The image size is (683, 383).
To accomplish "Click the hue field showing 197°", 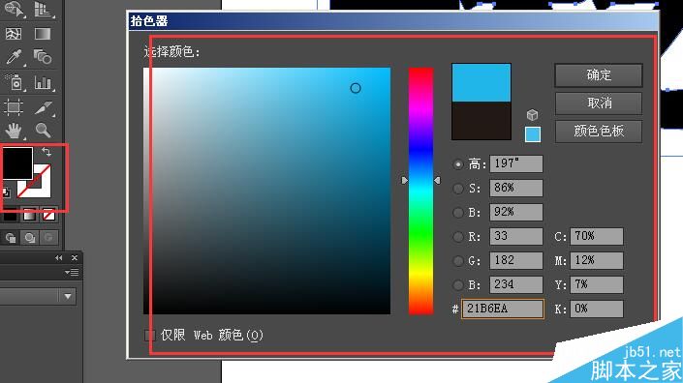I will click(x=516, y=163).
